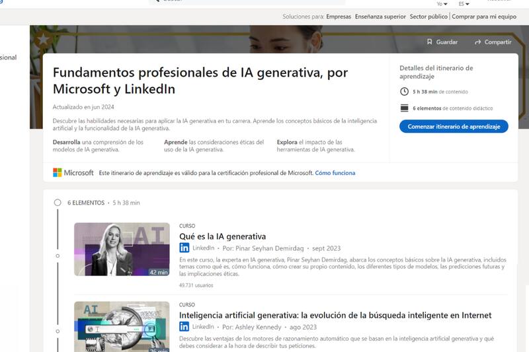Click the Detalles del itinerario de aprendizaje heading
This screenshot has width=529, height=352.
tap(436, 72)
